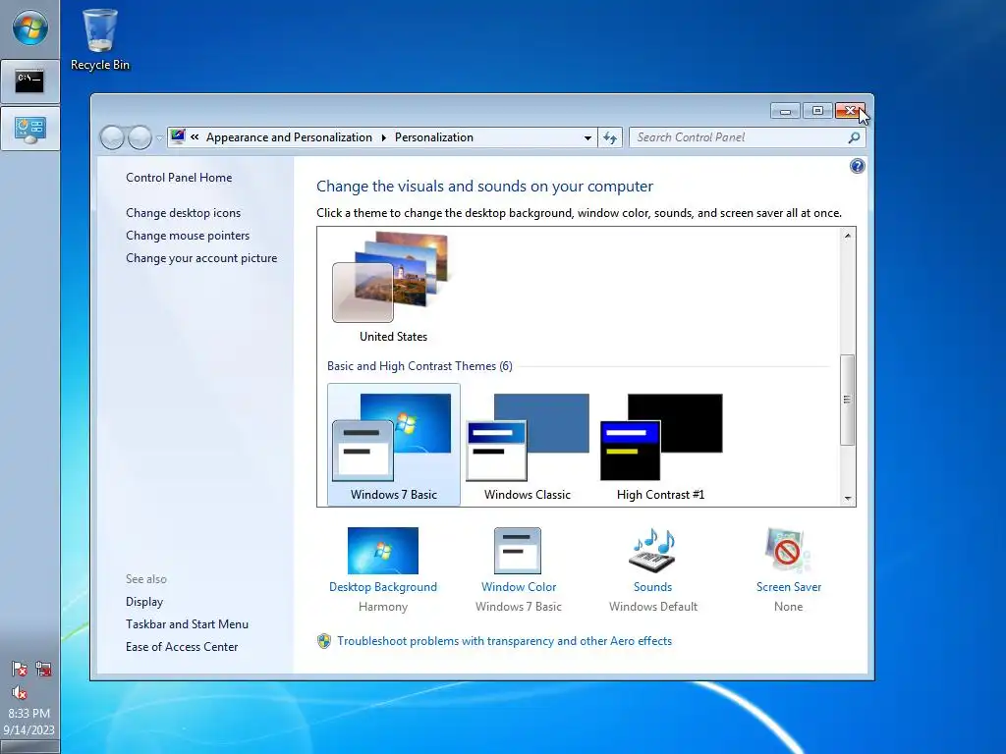This screenshot has height=754, width=1006.
Task: Open Ease of Access Center link
Action: [182, 647]
